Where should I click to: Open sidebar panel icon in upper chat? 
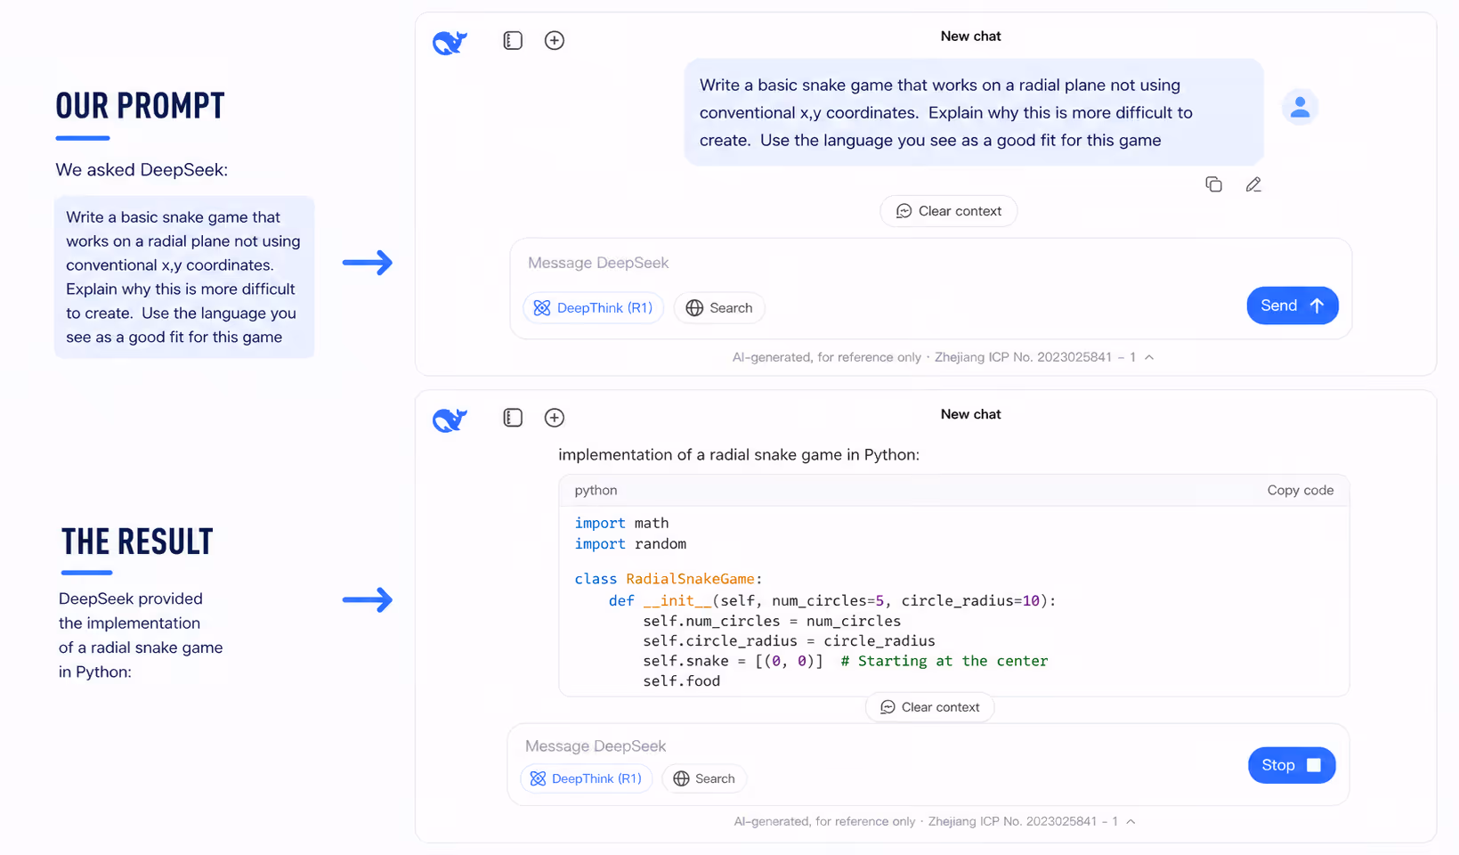(513, 40)
